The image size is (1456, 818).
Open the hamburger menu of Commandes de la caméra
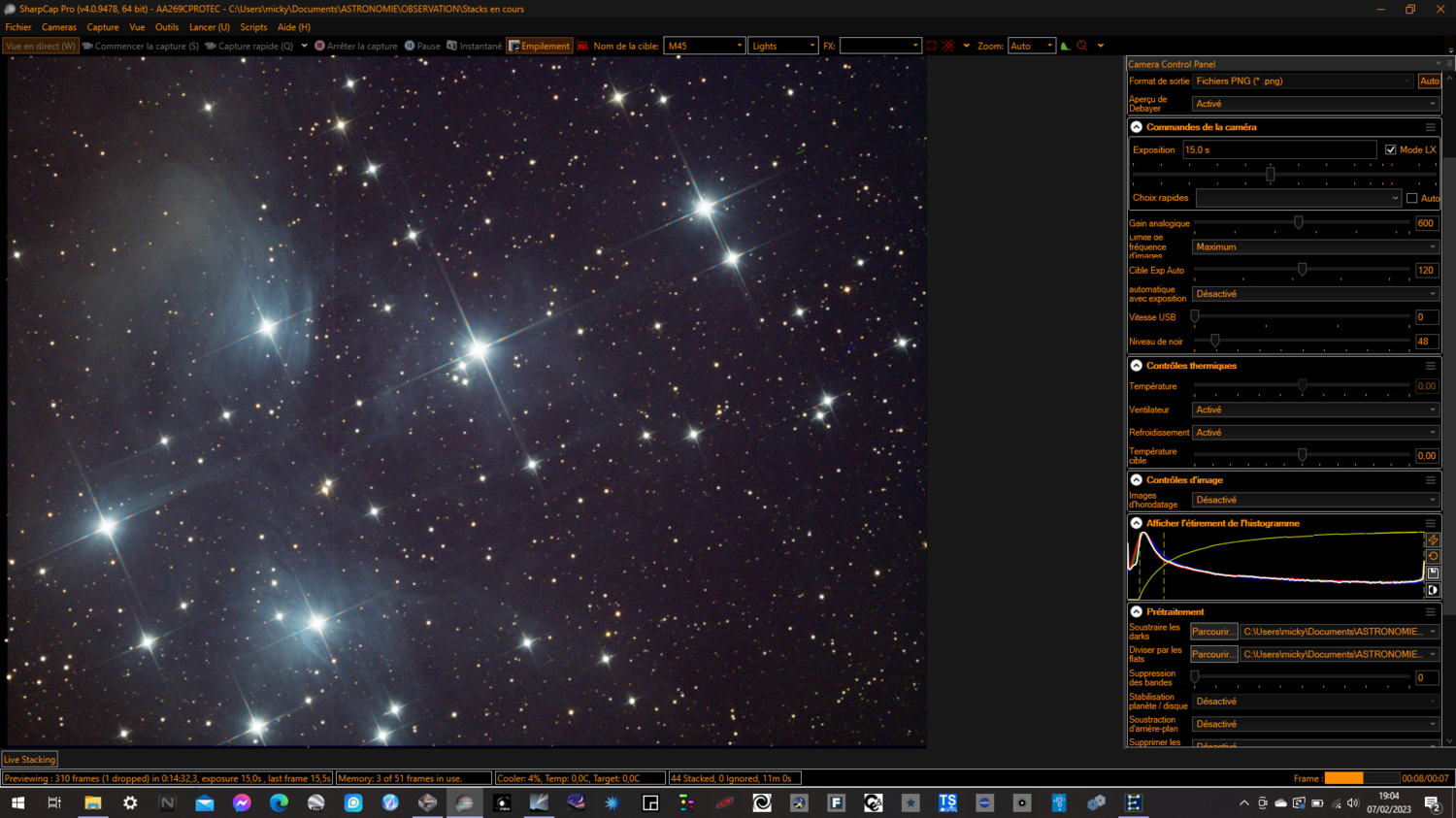coord(1430,126)
